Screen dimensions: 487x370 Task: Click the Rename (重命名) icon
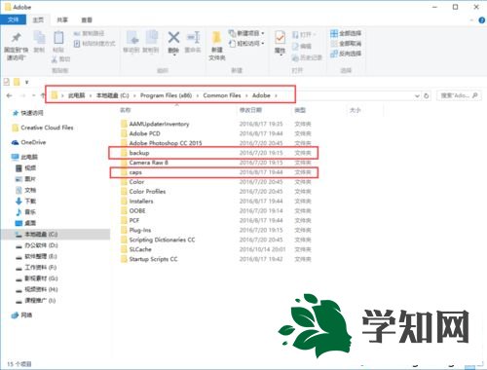(x=194, y=38)
